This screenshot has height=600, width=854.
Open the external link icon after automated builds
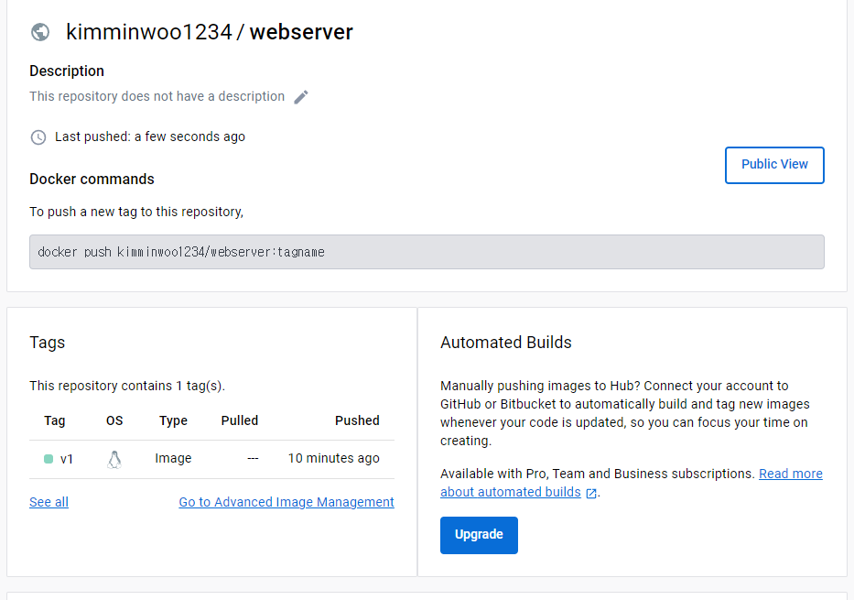pos(591,493)
